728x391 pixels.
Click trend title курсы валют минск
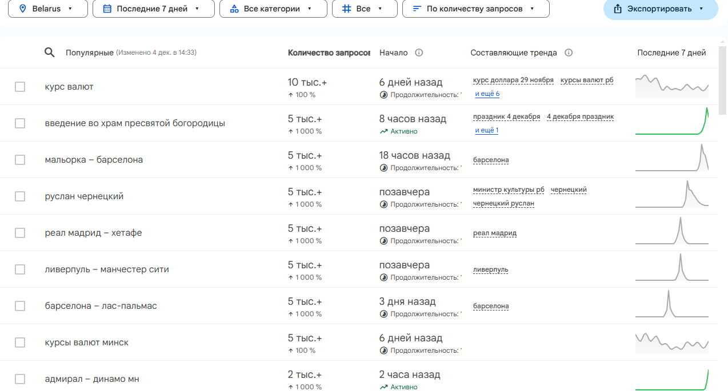coord(87,342)
